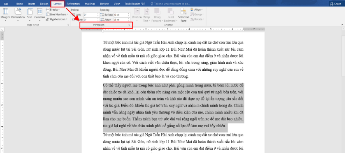Open the Page Setup dialog launcher

coord(68,25)
